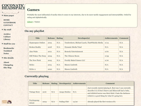141x106 pixels.
Task: Click the Vintage Story comment text
Action: [x=109, y=92]
